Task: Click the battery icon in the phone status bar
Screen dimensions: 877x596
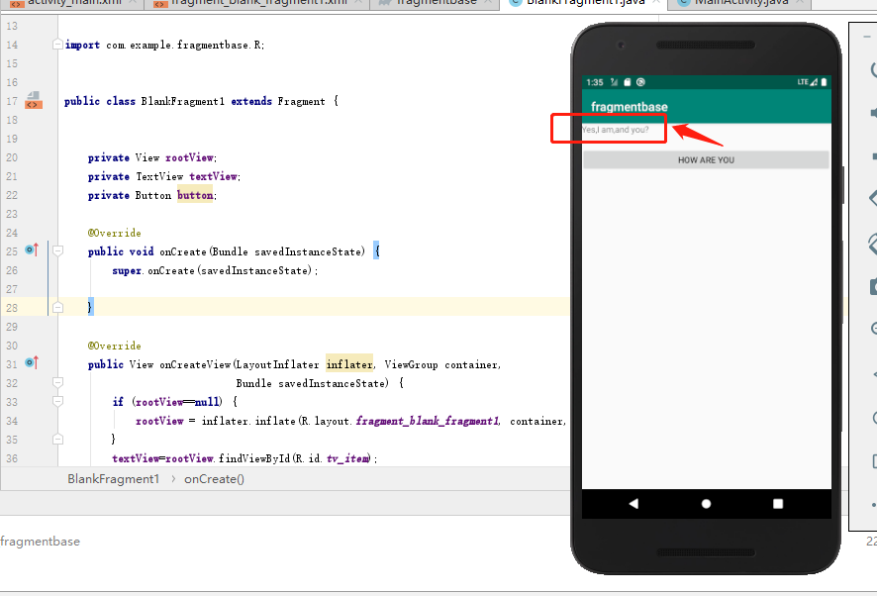Action: (x=824, y=82)
